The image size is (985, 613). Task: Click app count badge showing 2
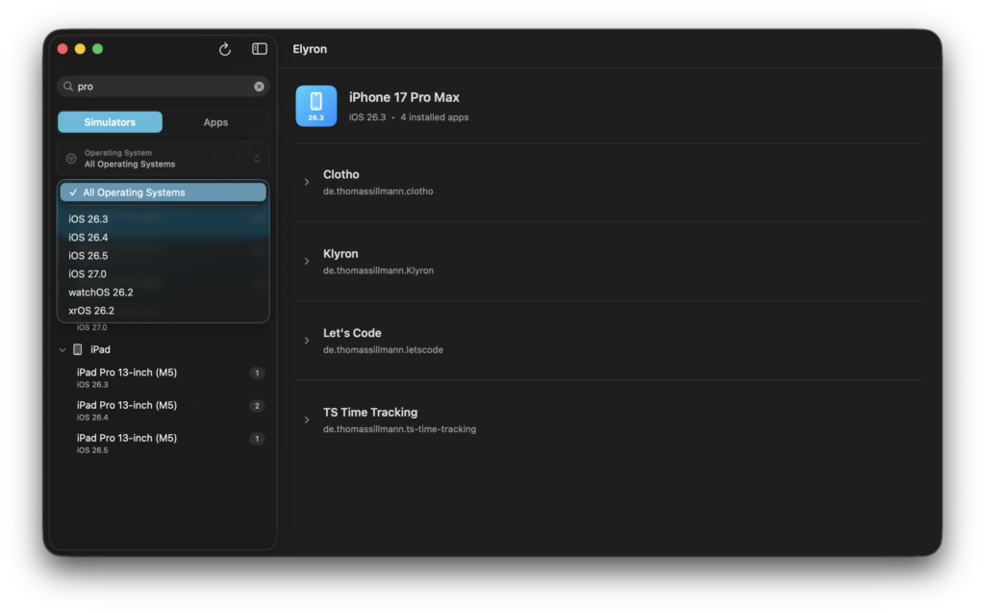tap(256, 405)
